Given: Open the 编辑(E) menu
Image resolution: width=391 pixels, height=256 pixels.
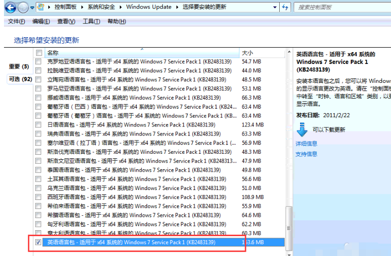Looking at the screenshot, I should 41,21.
